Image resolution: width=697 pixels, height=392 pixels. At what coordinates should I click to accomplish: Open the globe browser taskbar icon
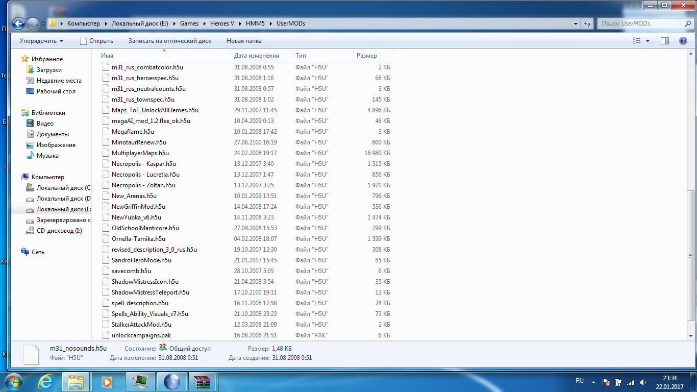pos(171,382)
